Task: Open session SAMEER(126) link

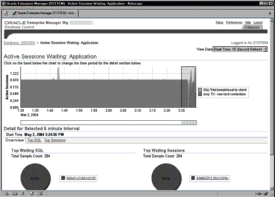Action: [x=212, y=178]
